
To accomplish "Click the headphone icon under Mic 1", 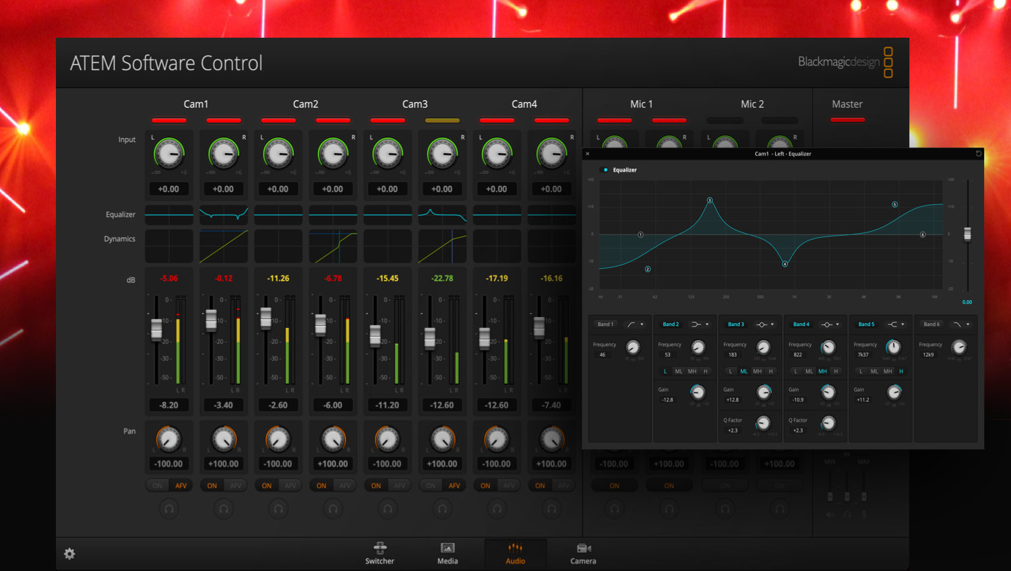I will (614, 508).
